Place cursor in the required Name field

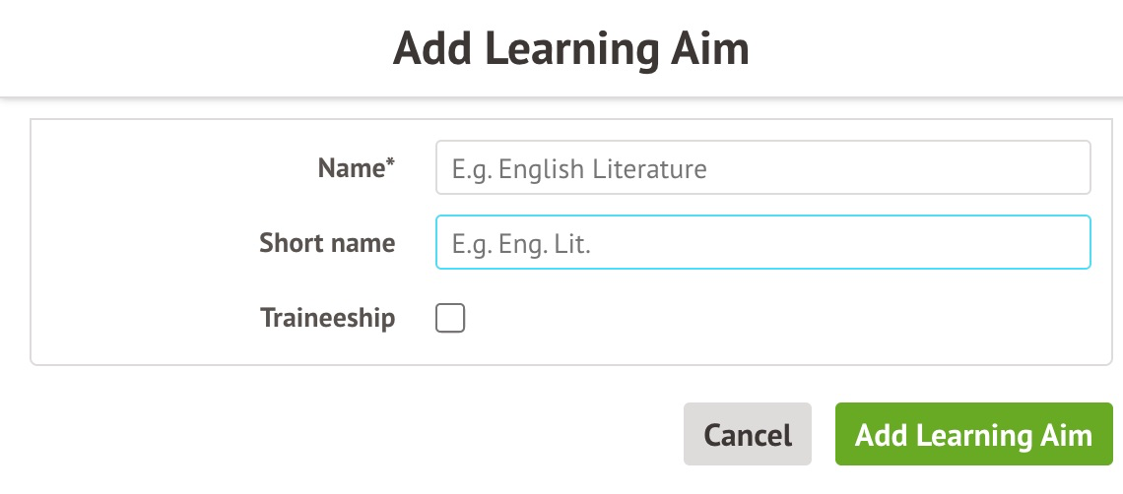tap(762, 168)
